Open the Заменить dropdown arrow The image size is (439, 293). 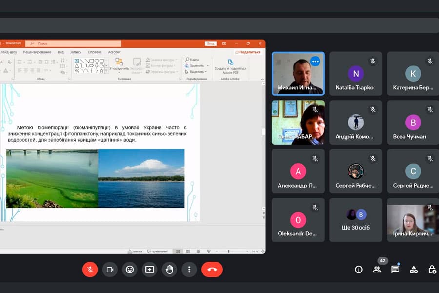208,65
